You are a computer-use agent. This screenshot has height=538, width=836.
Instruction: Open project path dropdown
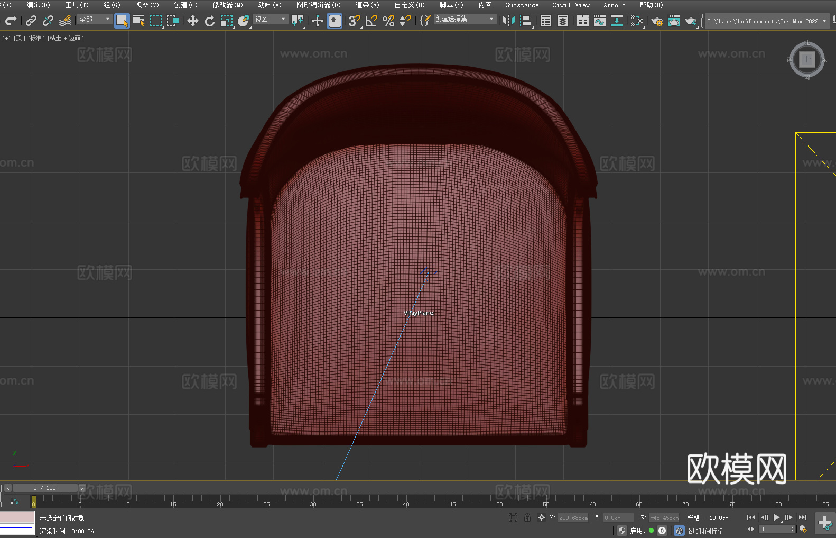coord(767,21)
